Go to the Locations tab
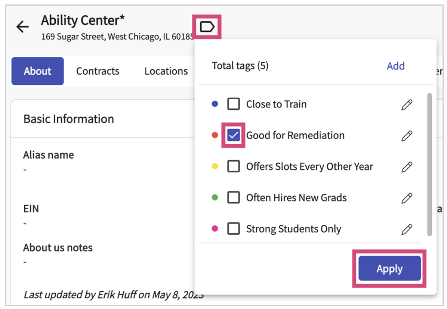Viewport: 447px width, 309px height. click(x=166, y=71)
